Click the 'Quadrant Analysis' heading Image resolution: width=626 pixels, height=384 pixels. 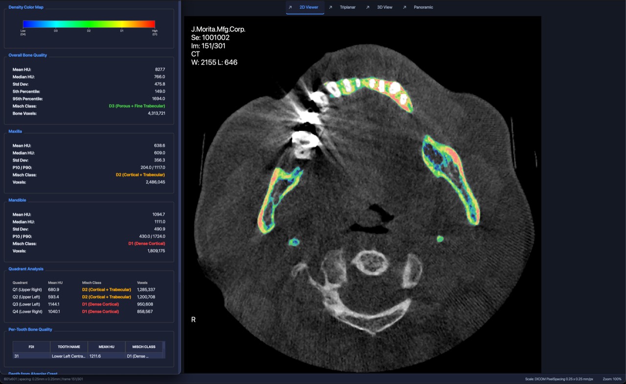[x=26, y=269]
